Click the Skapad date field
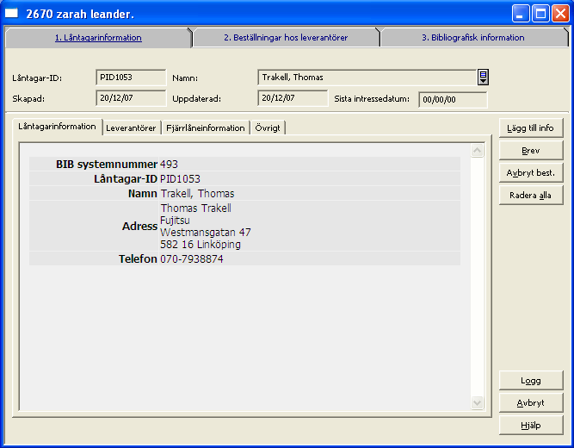This screenshot has height=448, width=574. pyautogui.click(x=131, y=98)
